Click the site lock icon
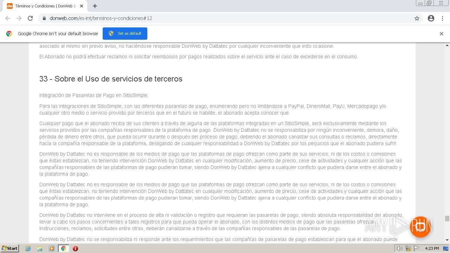This screenshot has width=450, height=253. 44,18
